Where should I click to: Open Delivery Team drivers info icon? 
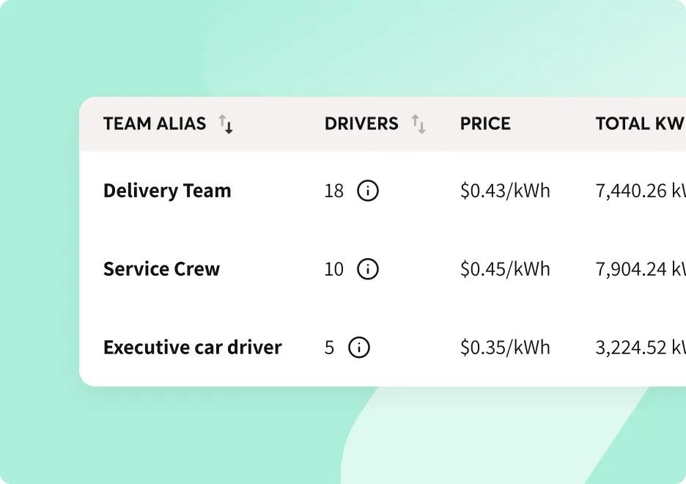coord(368,191)
